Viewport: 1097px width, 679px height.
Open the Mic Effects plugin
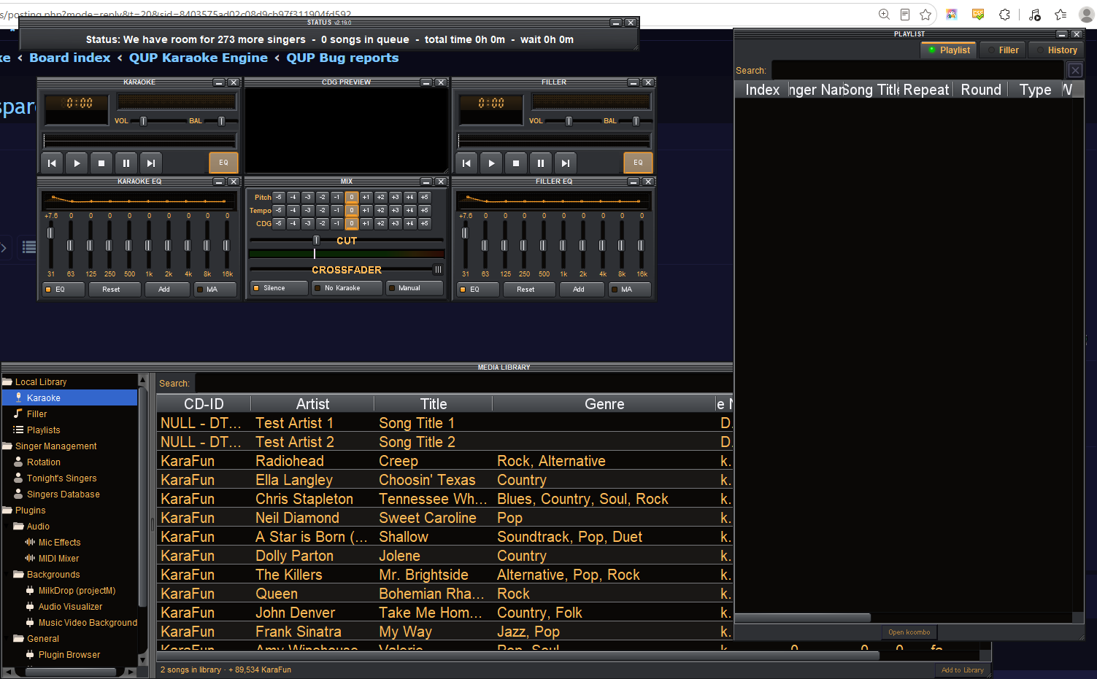59,543
